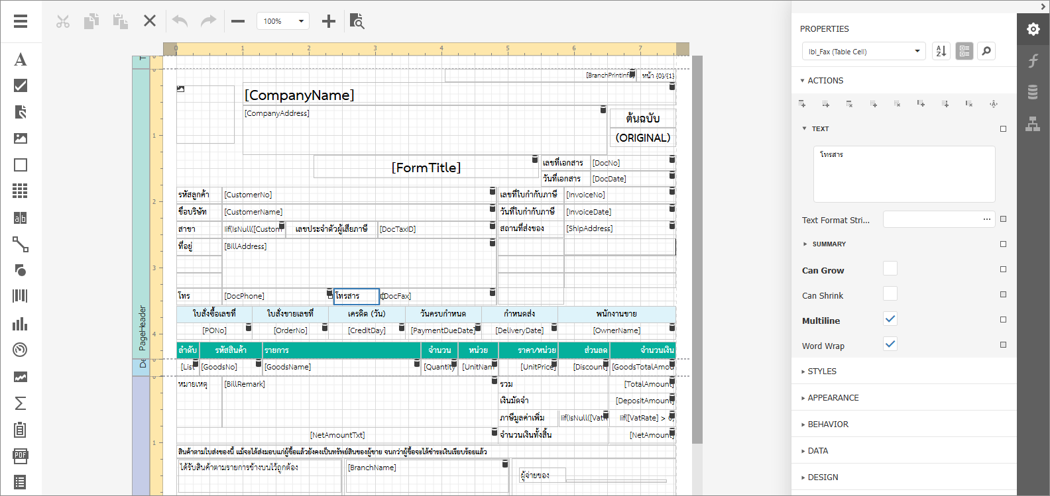Open the hamburger menu

[21, 21]
